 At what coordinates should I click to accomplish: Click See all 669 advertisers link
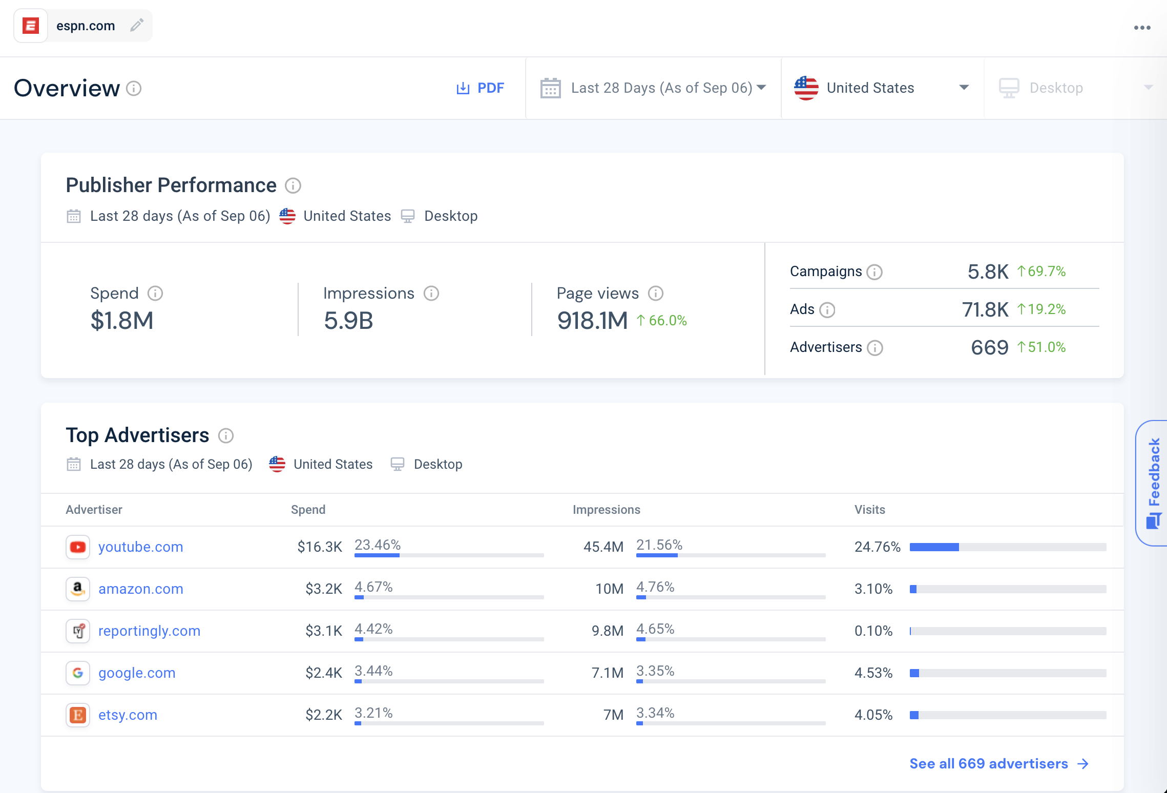click(999, 764)
